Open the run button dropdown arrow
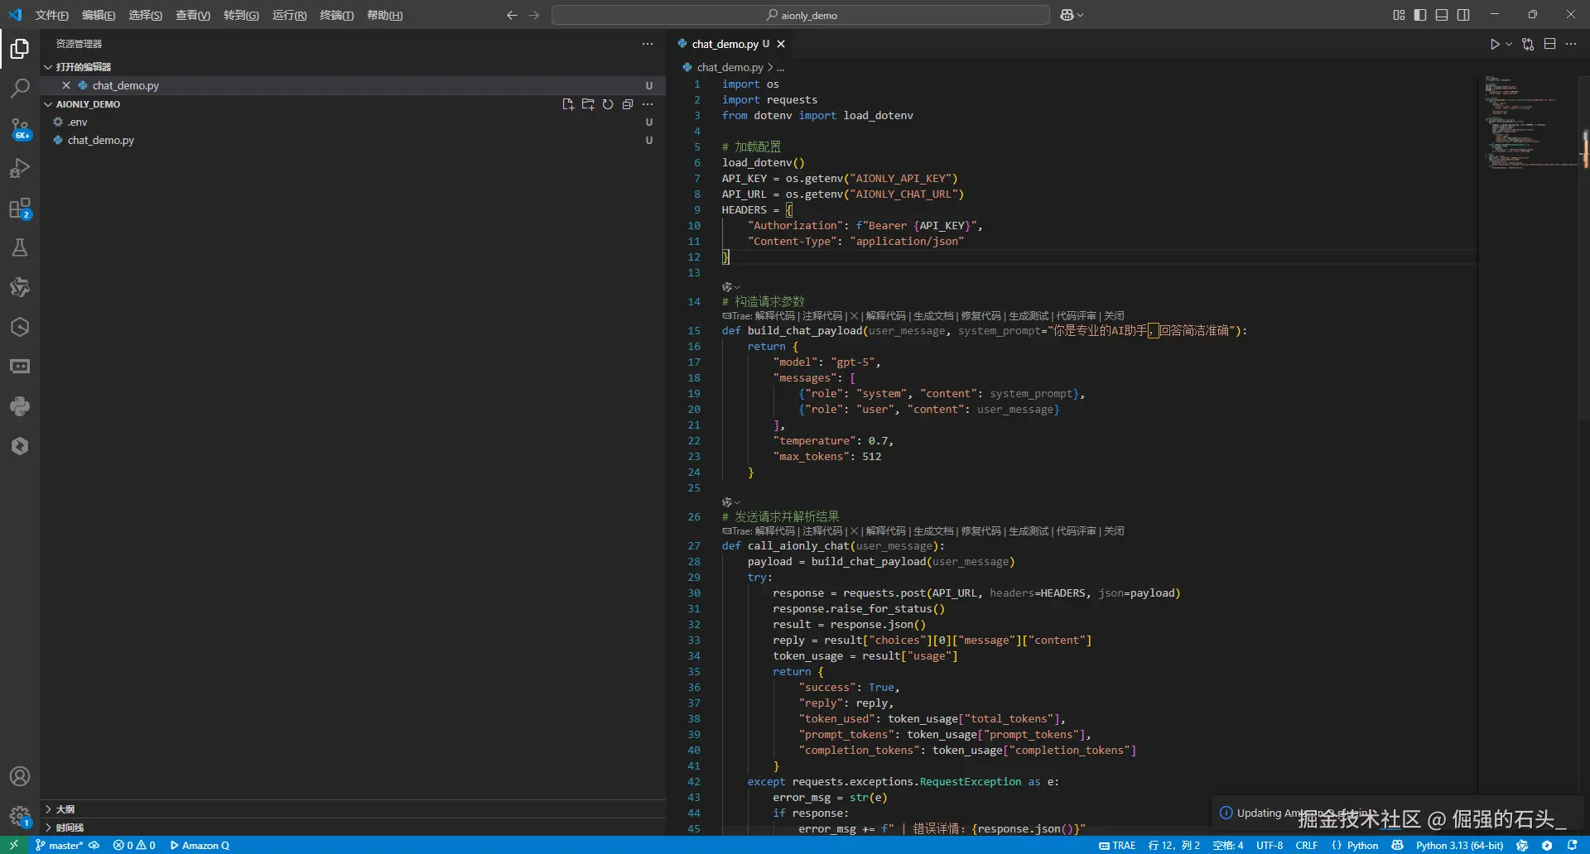This screenshot has width=1590, height=854. [x=1509, y=44]
